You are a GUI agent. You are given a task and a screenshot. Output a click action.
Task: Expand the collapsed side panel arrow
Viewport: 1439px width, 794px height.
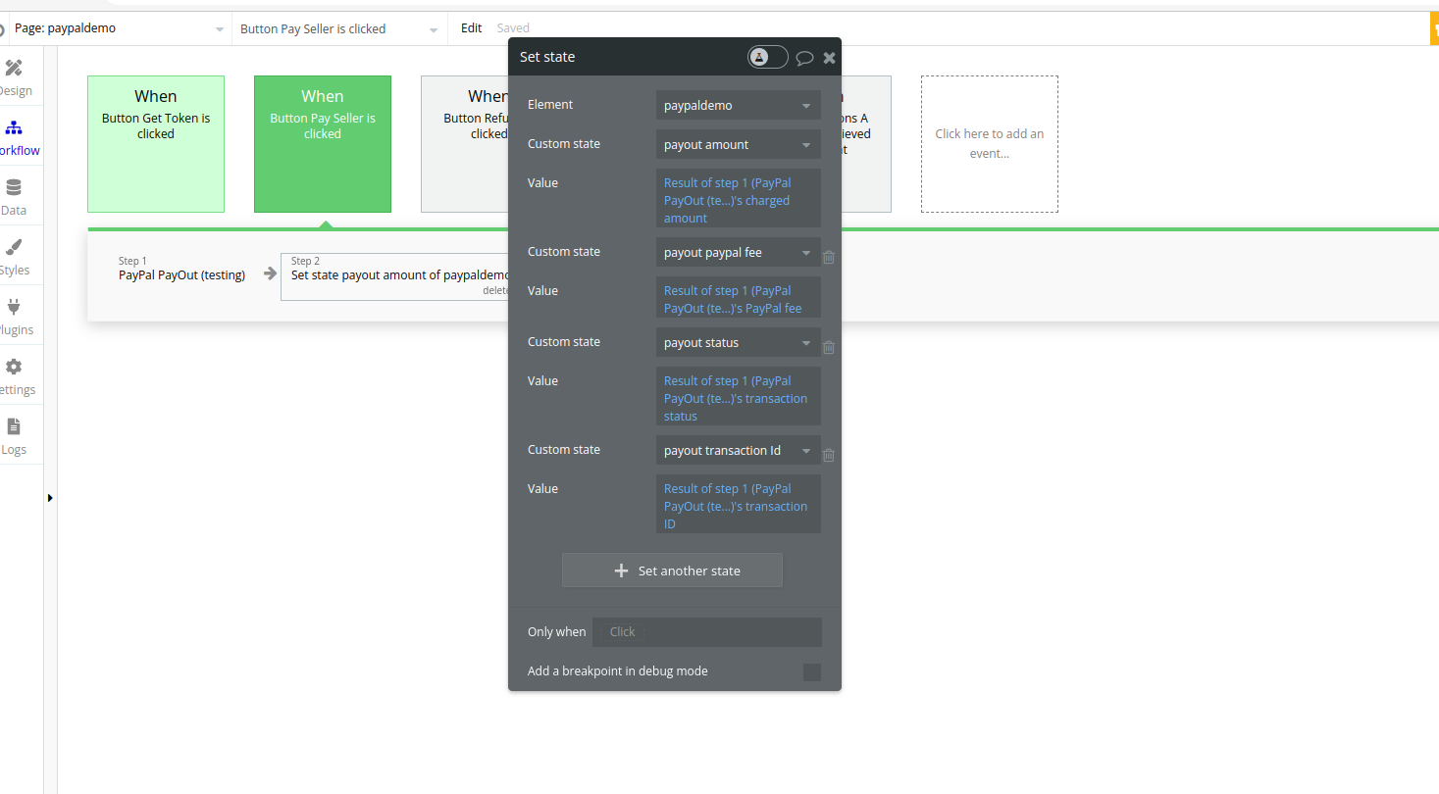[x=50, y=498]
